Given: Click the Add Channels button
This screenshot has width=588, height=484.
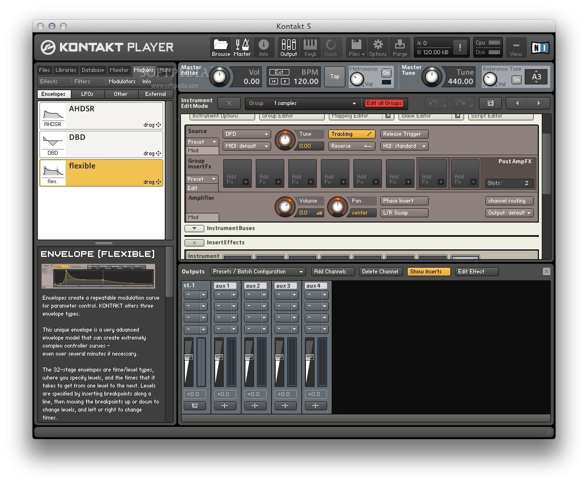Looking at the screenshot, I should [332, 271].
